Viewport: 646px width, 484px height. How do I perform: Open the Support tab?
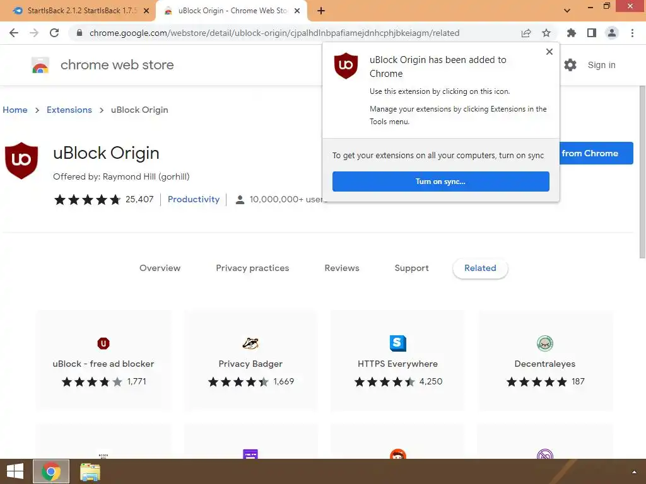tap(411, 268)
